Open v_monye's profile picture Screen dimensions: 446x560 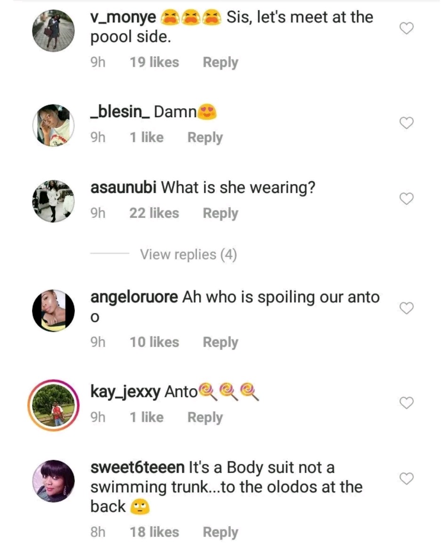click(53, 31)
